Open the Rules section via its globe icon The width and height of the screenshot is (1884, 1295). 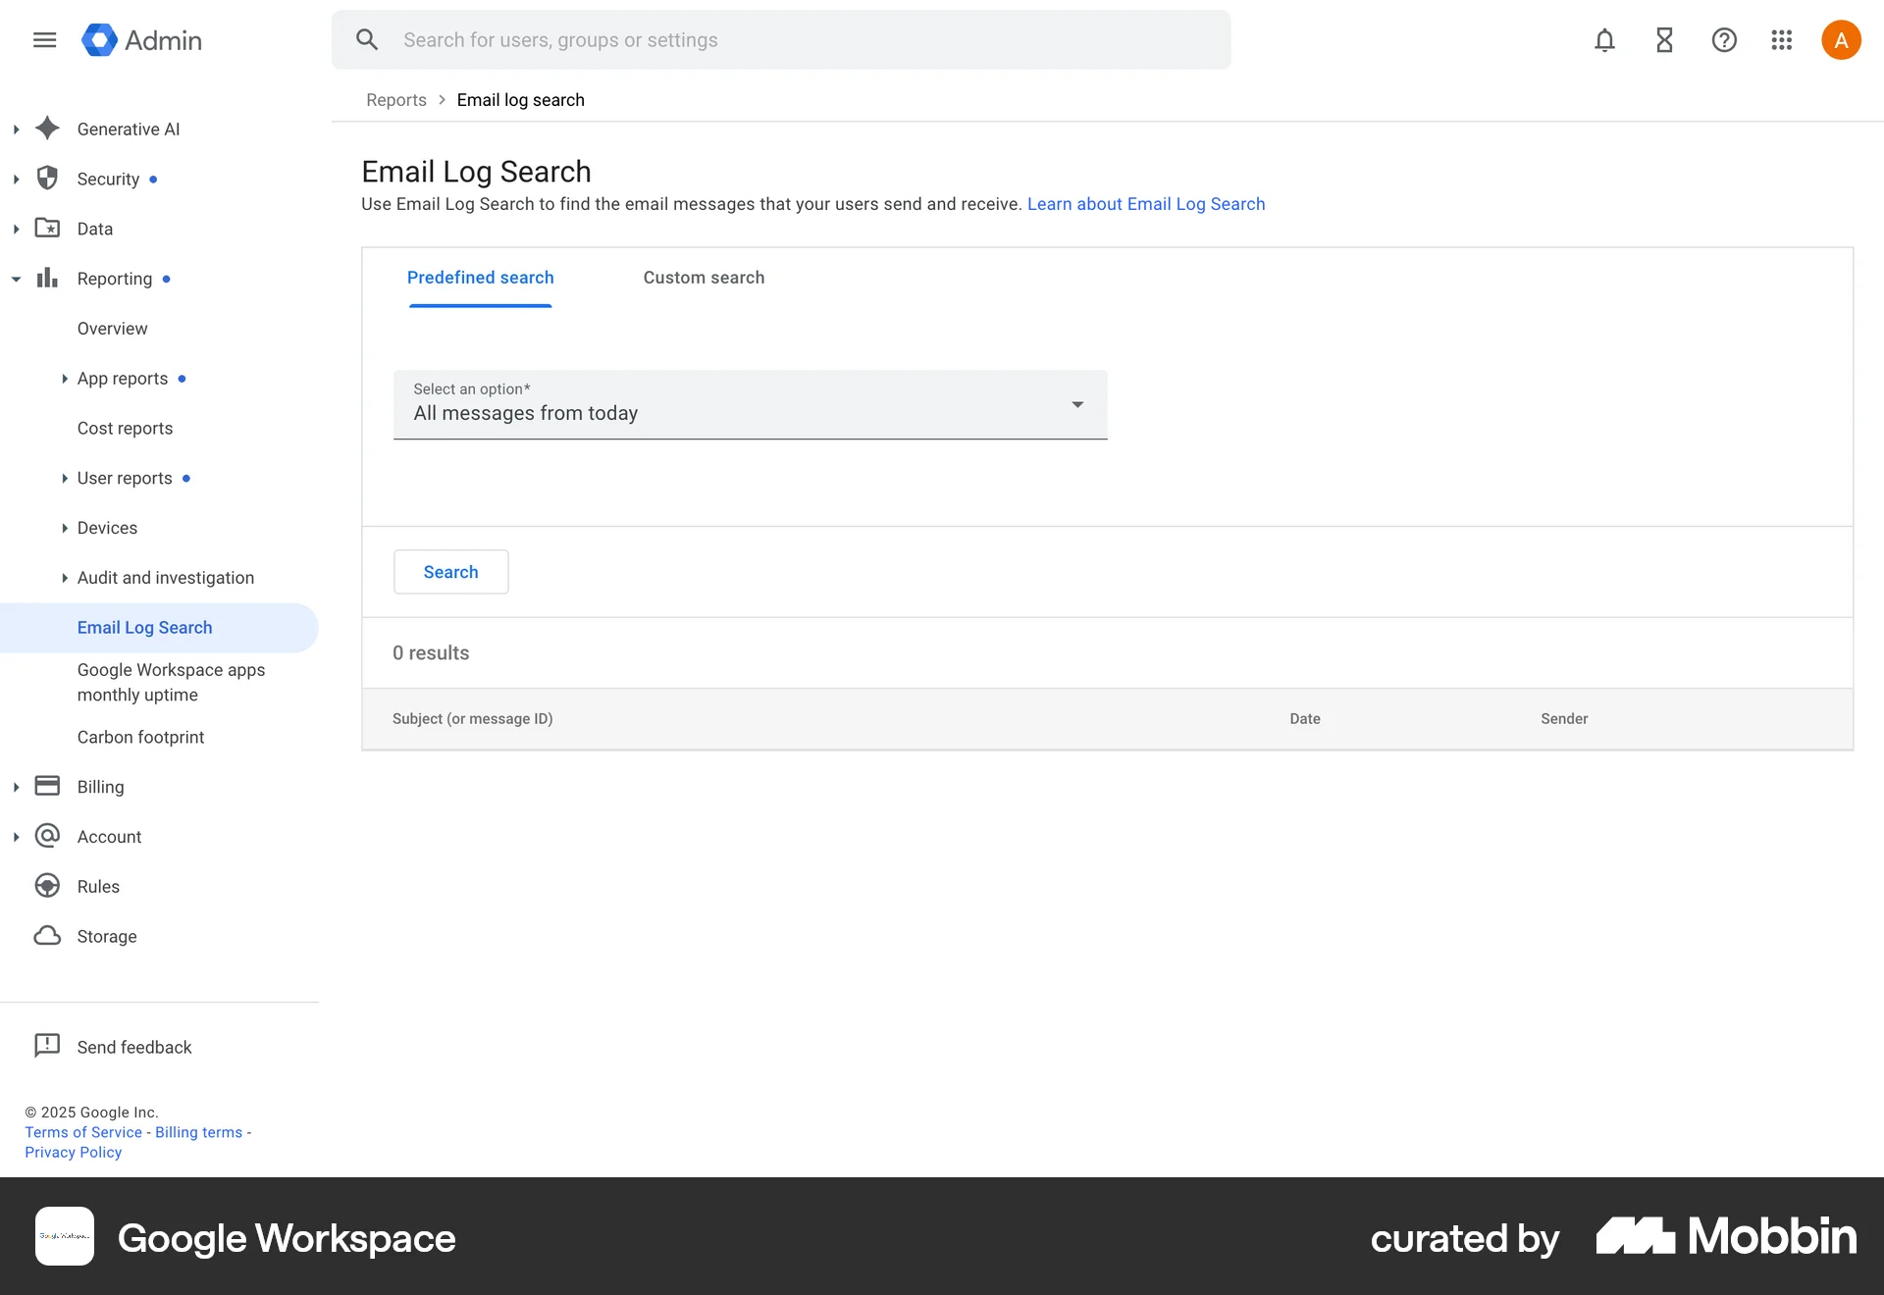(47, 885)
